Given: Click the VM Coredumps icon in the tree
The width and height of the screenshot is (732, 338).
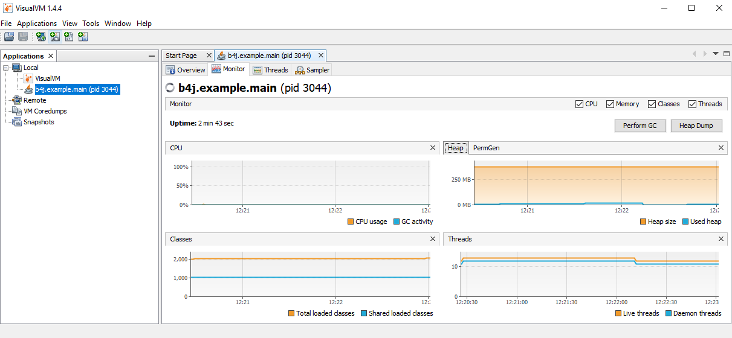Looking at the screenshot, I should point(17,111).
